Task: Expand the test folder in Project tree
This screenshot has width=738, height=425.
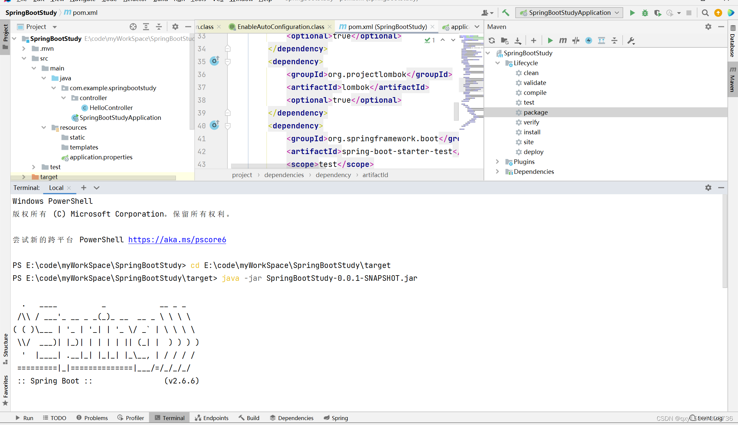Action: click(x=34, y=167)
